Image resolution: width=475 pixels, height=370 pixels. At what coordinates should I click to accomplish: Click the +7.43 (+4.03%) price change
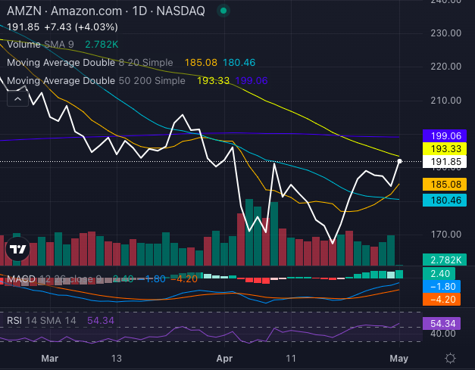tap(81, 27)
